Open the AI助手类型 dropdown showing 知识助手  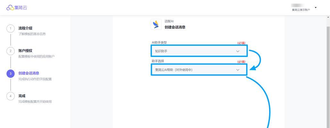(x=199, y=51)
